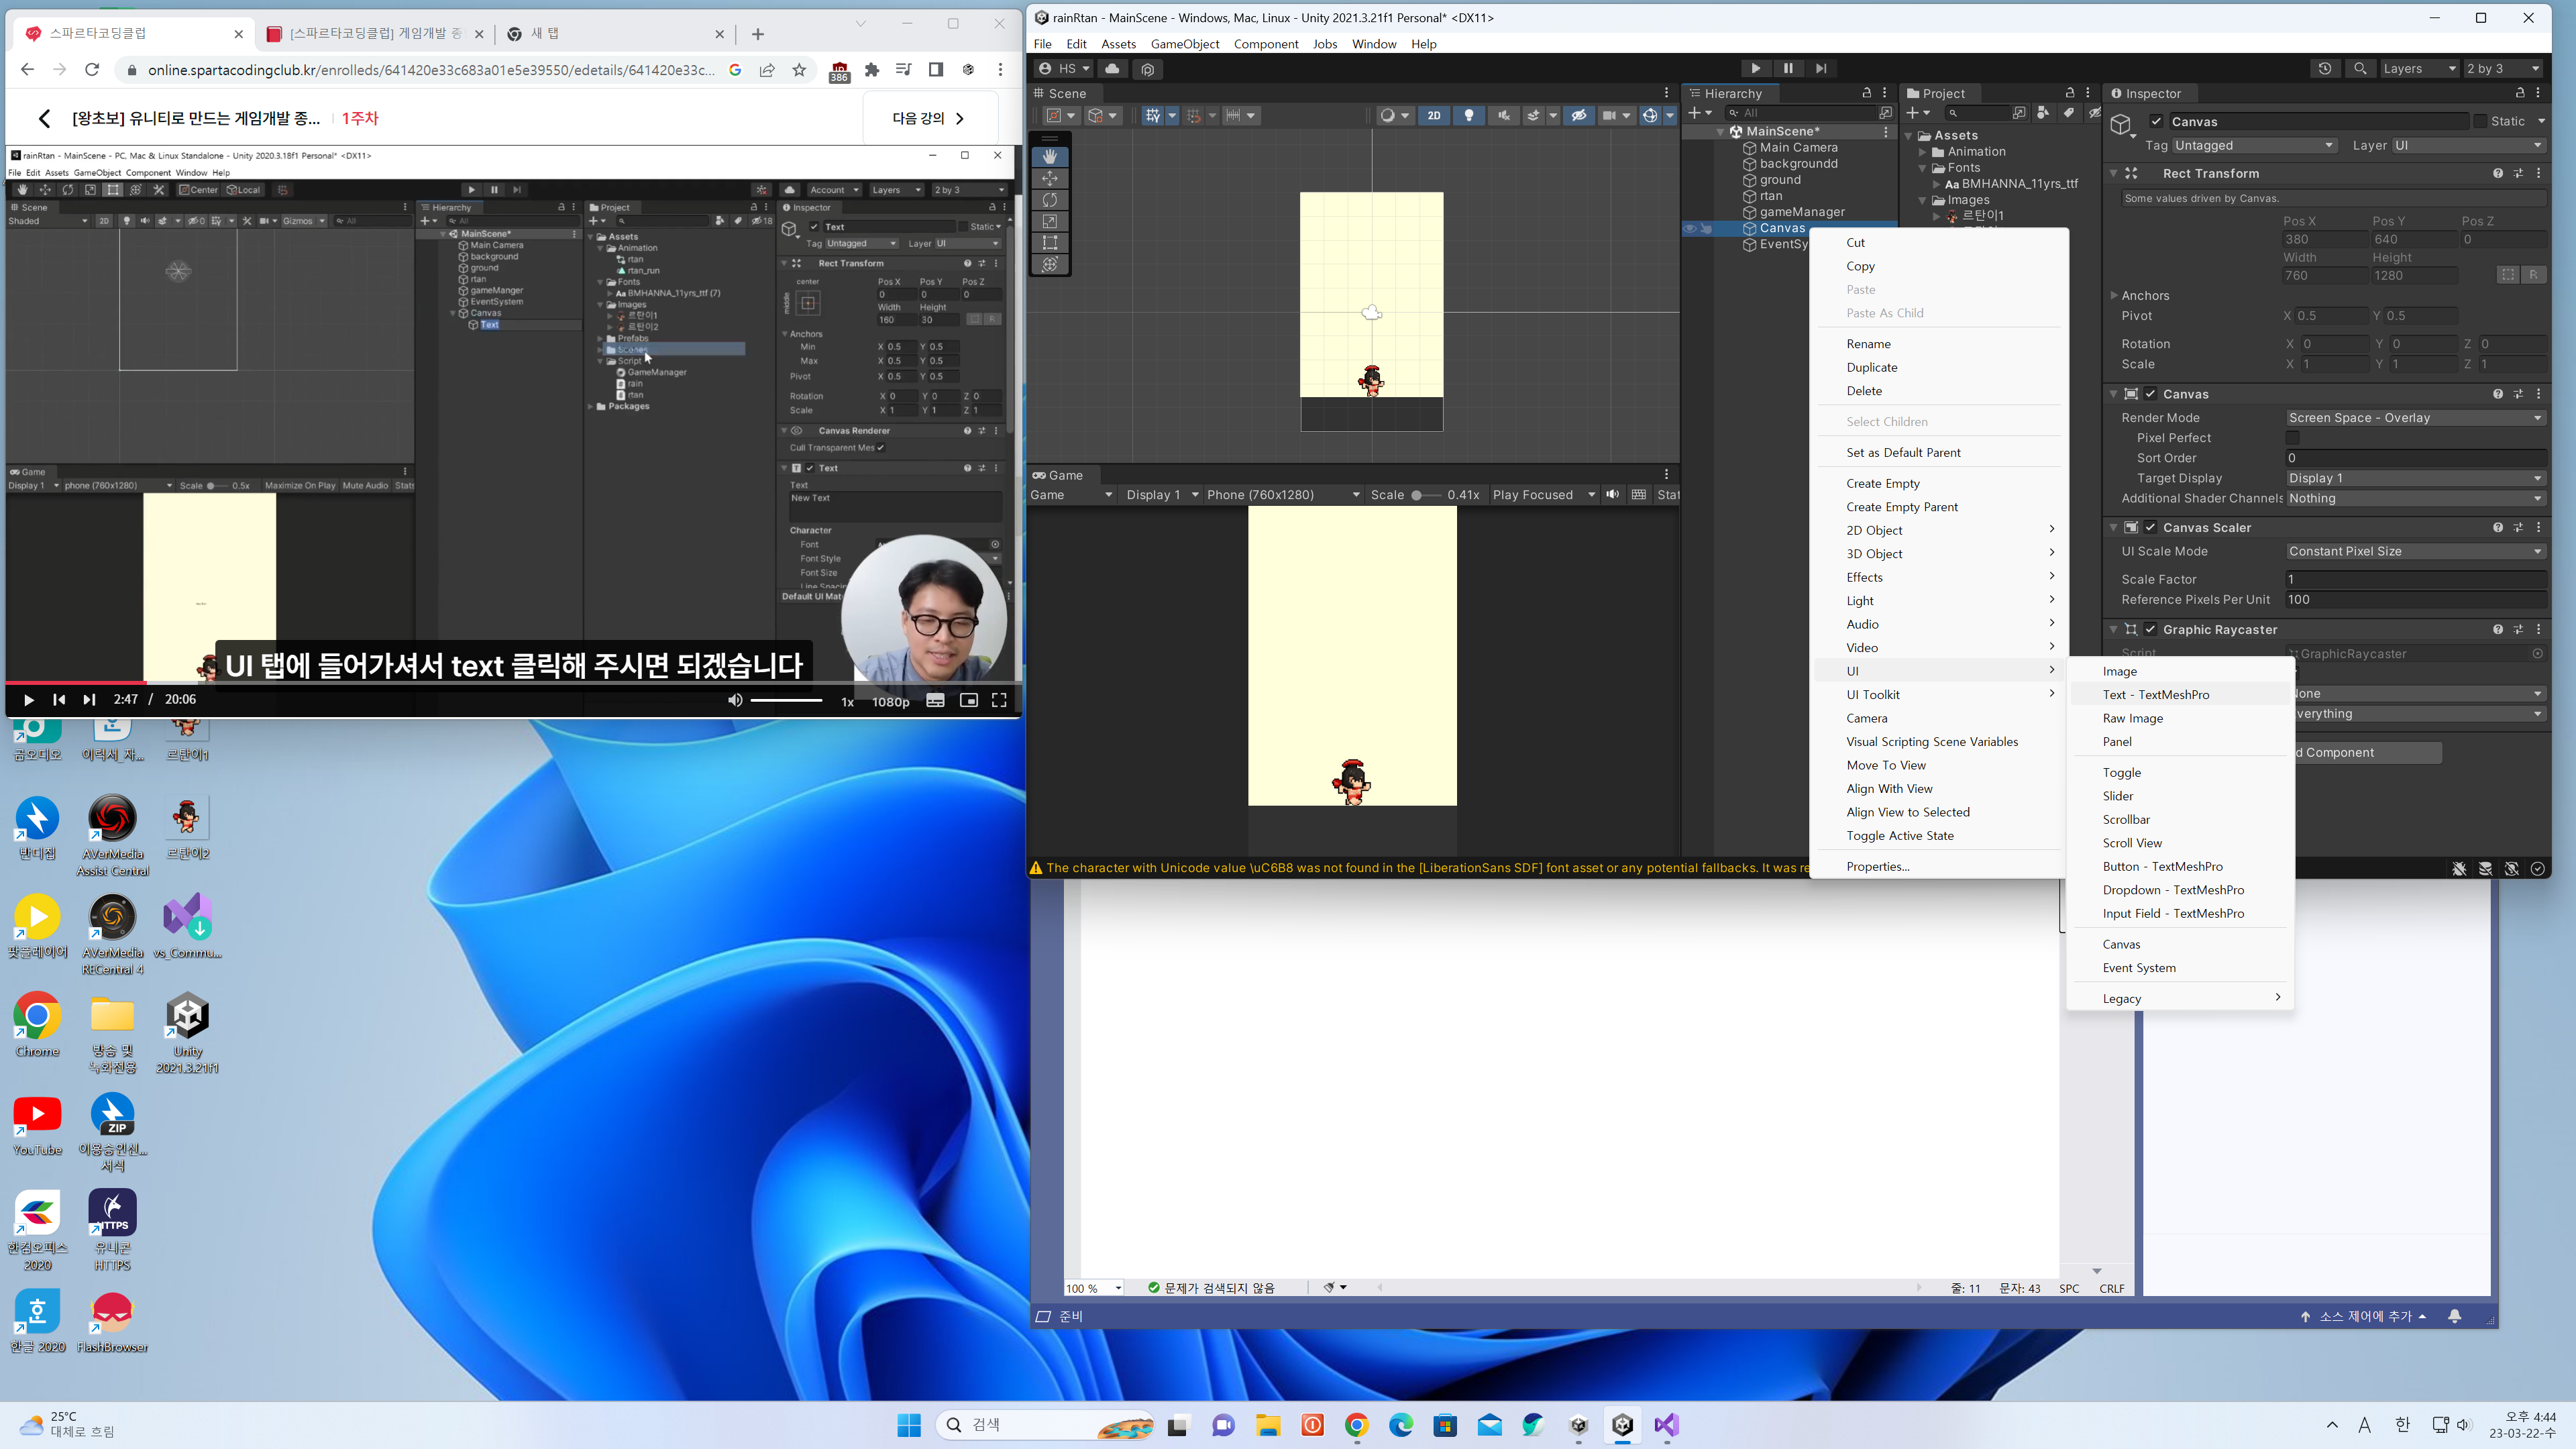
Task: Open Unity 2021.3.21f1 desktop shortcut
Action: [187, 1033]
